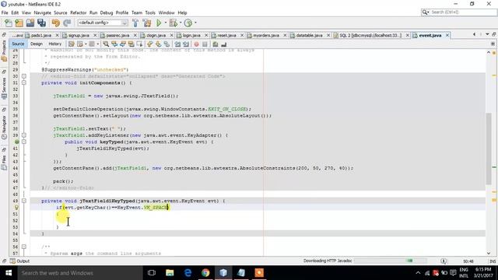Collapse initComponents fold on line 31
Viewport: 498px width, 280px height.
(24, 83)
